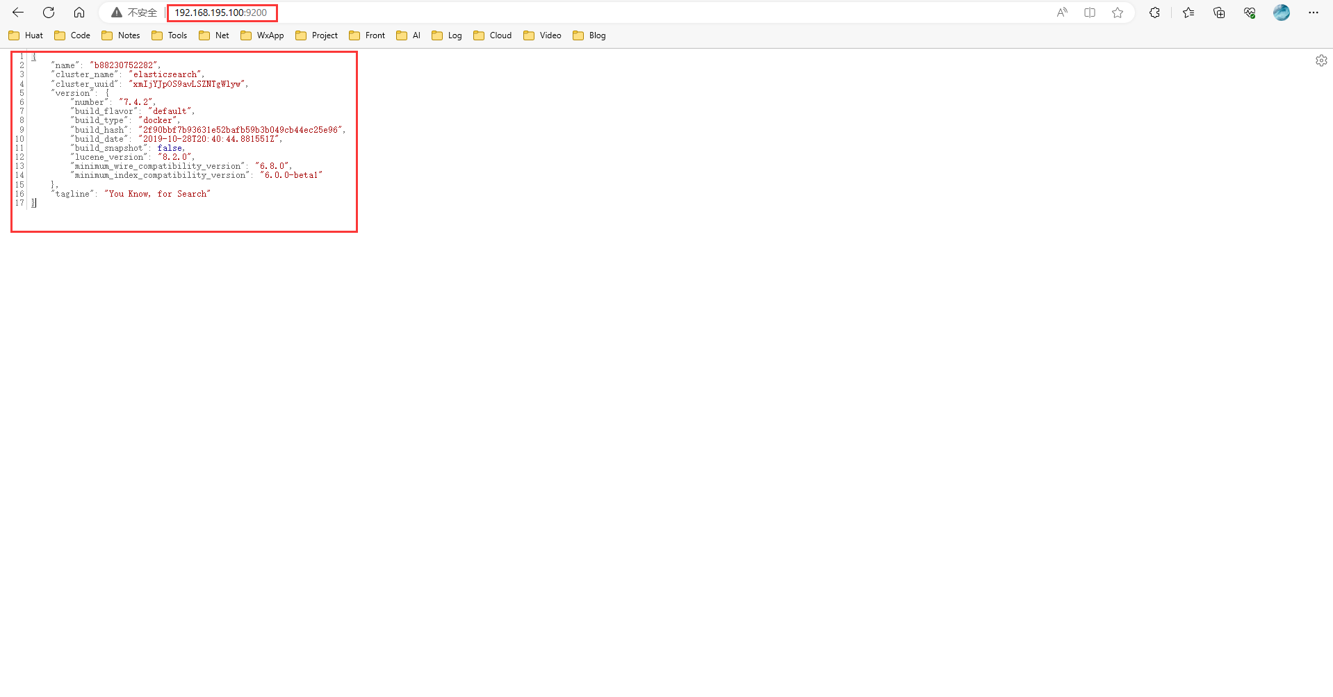The image size is (1333, 697).
Task: Refresh the current page
Action: [x=49, y=13]
